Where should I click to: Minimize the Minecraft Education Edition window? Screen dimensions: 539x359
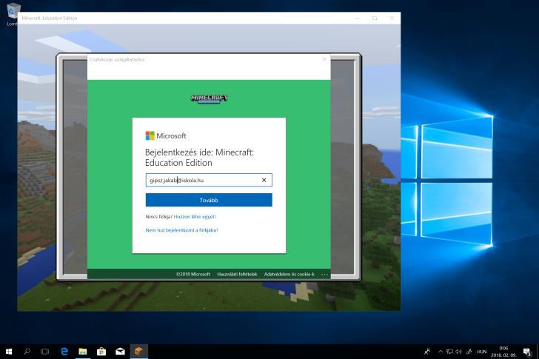click(358, 18)
